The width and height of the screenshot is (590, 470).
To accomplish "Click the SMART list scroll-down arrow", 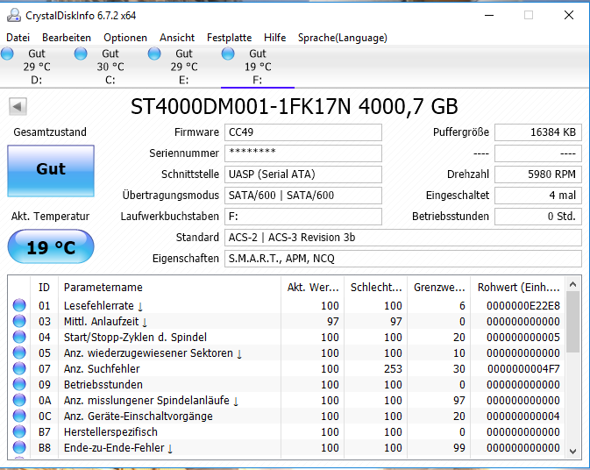I will pyautogui.click(x=573, y=452).
